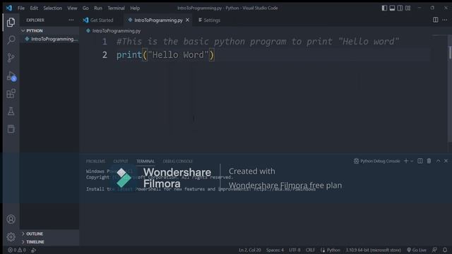Open the Search view in activity bar
Image resolution: width=452 pixels, height=254 pixels.
point(11,40)
